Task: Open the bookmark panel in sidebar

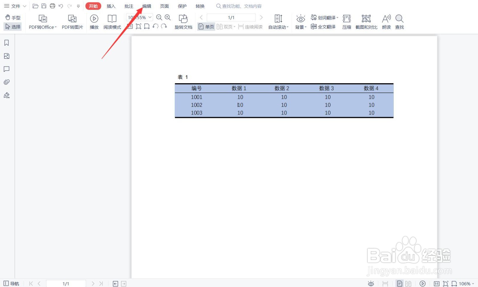Action: click(x=7, y=43)
